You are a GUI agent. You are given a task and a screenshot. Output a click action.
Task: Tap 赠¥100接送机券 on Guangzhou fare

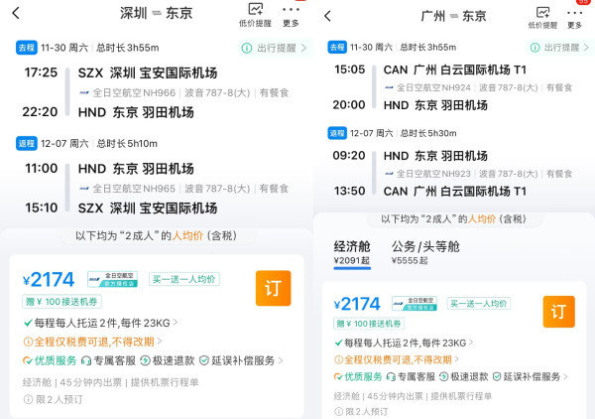tap(369, 324)
